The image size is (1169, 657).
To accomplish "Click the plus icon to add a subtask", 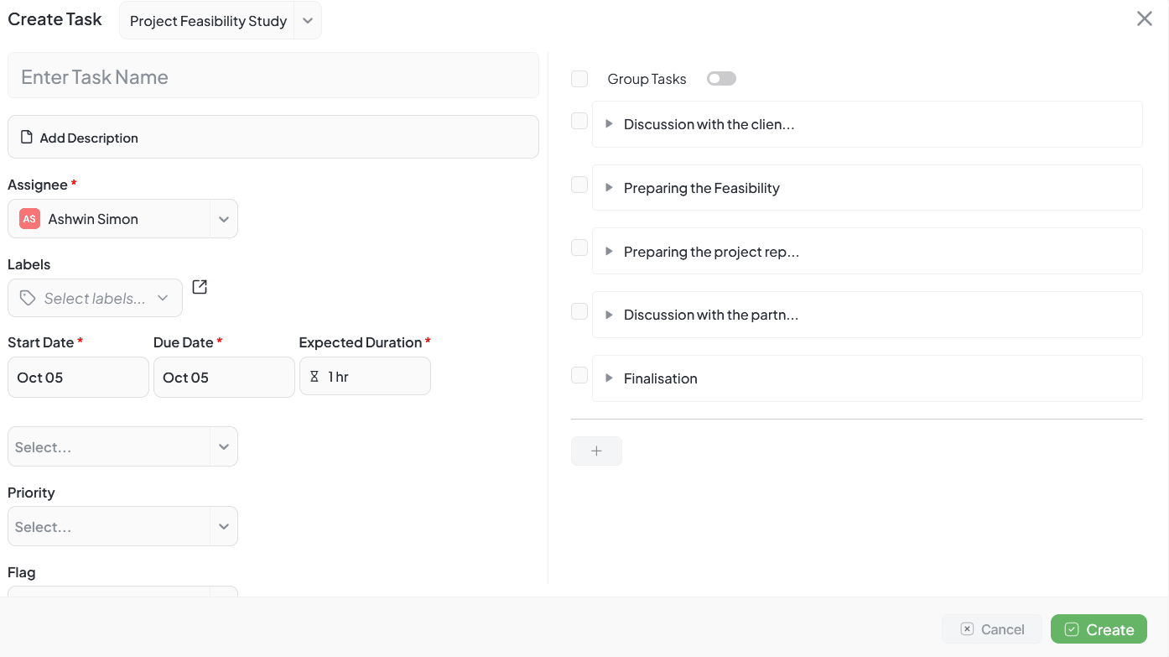I will pos(596,451).
